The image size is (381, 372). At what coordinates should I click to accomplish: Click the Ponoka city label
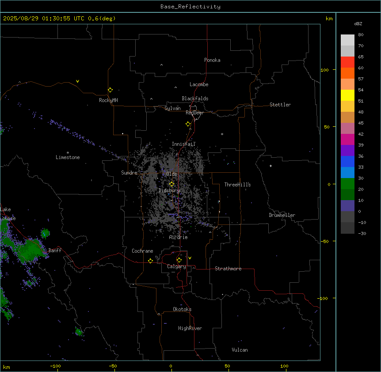coord(212,60)
